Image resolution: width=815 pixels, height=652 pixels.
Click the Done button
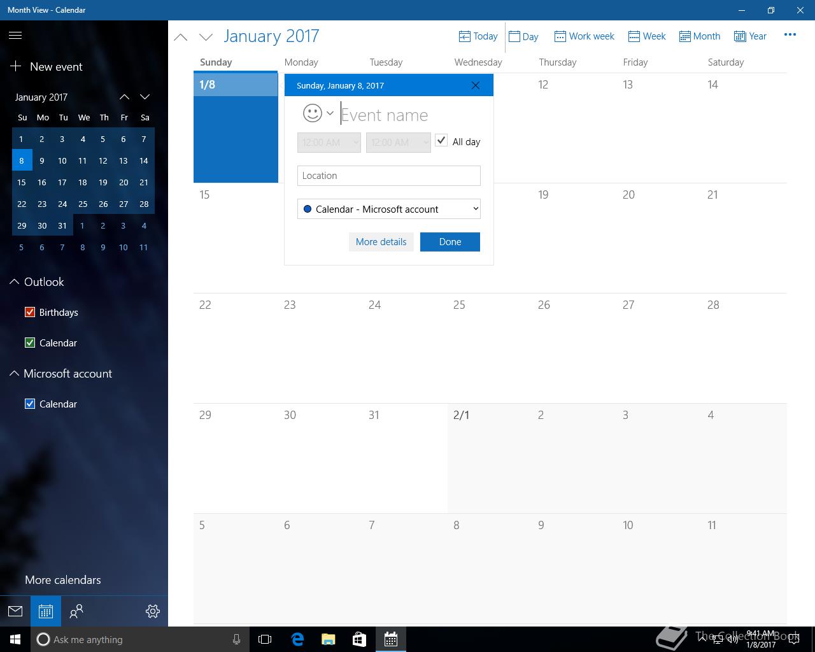pos(450,242)
